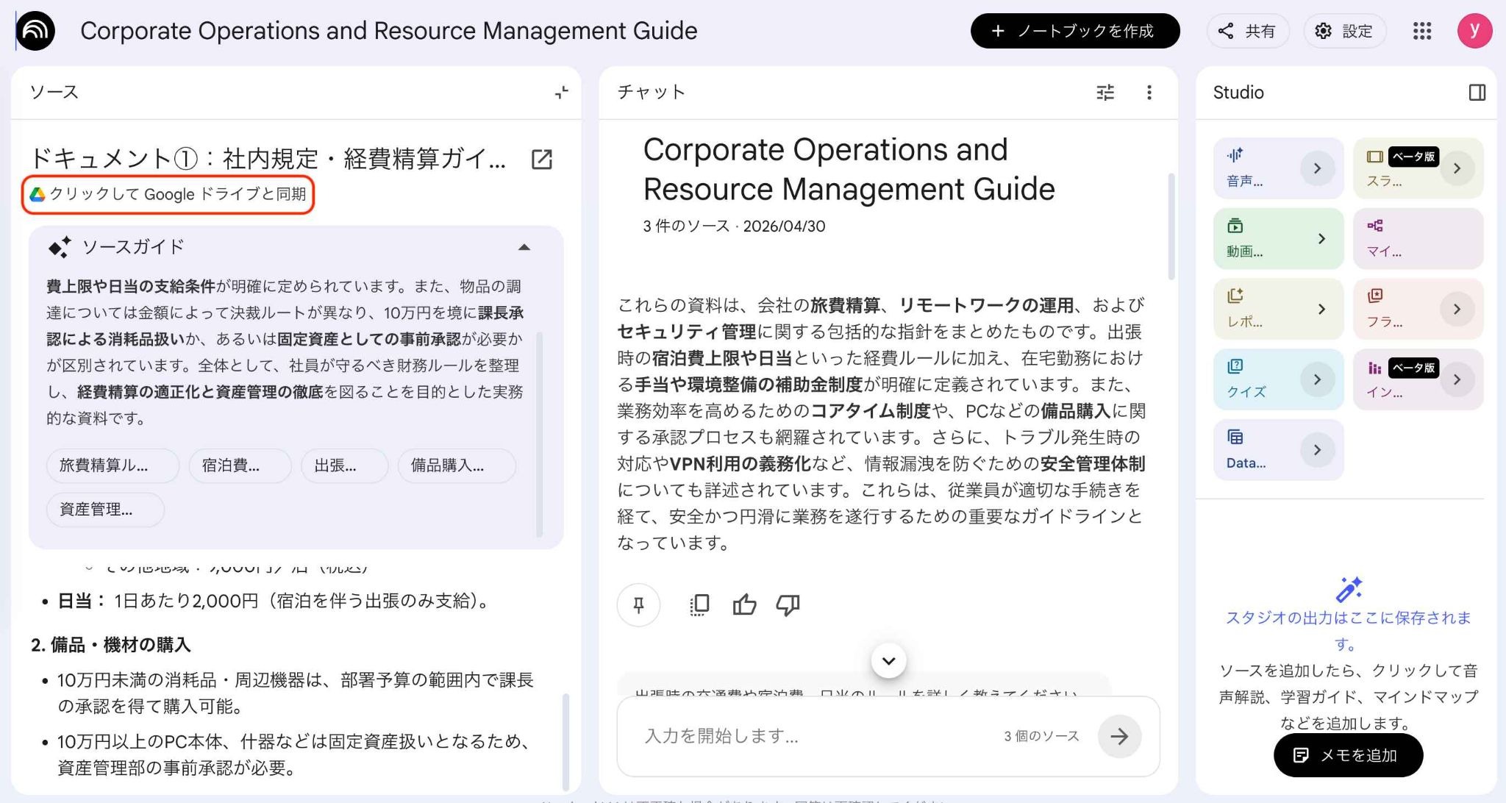The width and height of the screenshot is (1506, 803).
Task: Click the NotebookLM logo icon
Action: [35, 31]
